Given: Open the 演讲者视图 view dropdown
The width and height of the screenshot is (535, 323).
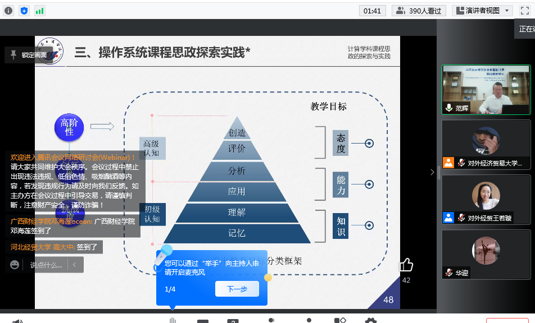Looking at the screenshot, I should tap(482, 11).
